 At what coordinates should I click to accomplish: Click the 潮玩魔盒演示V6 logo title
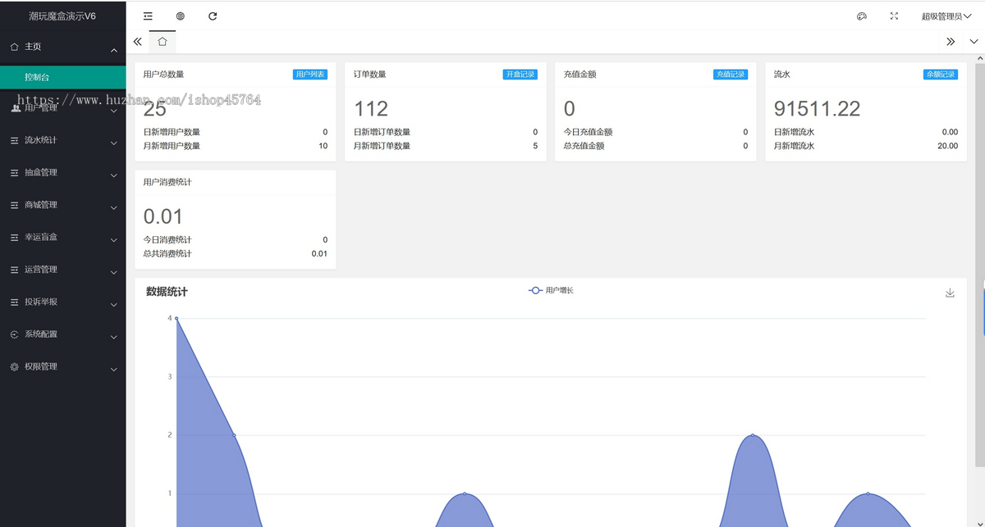coord(62,16)
